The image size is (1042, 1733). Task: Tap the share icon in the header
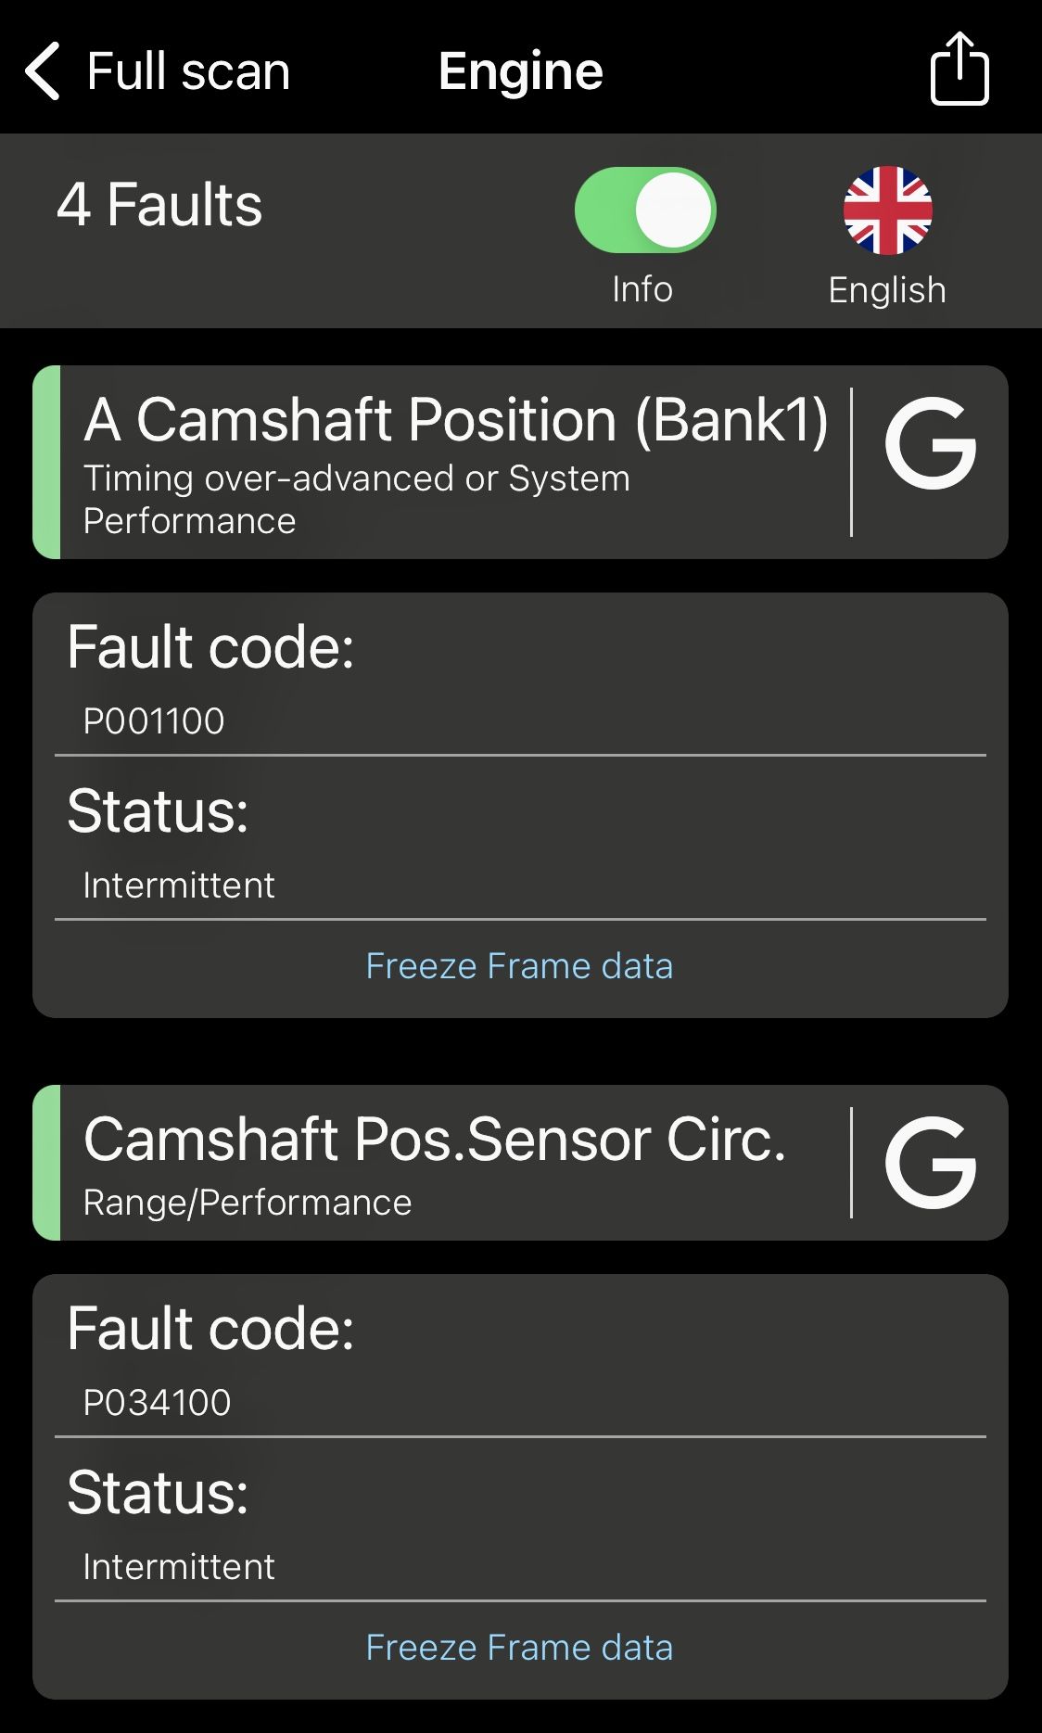click(x=959, y=70)
